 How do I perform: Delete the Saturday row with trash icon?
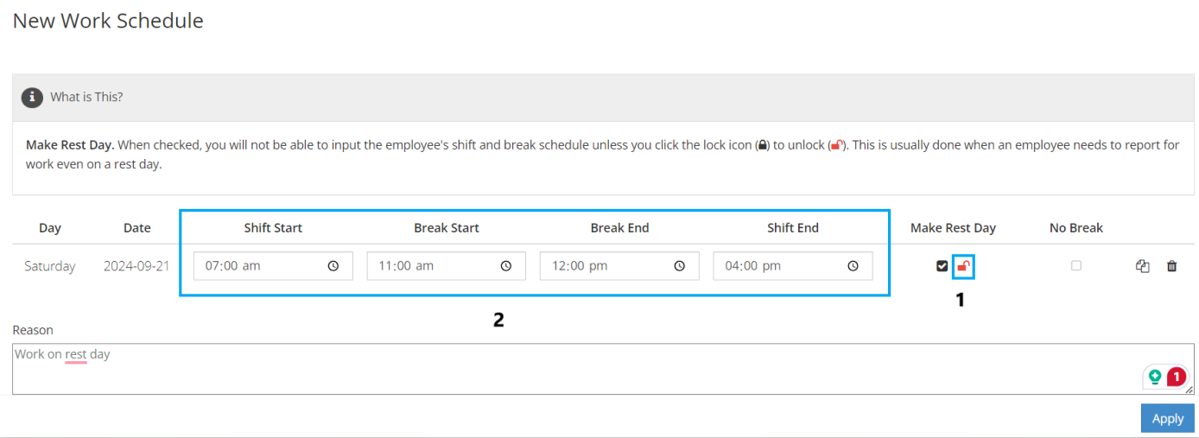[x=1172, y=266]
